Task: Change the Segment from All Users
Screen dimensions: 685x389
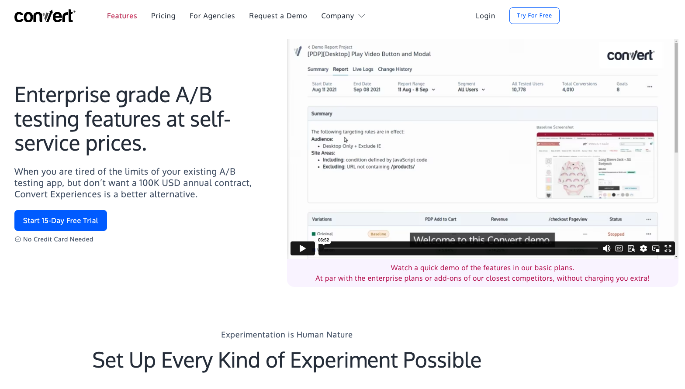Action: coord(471,89)
